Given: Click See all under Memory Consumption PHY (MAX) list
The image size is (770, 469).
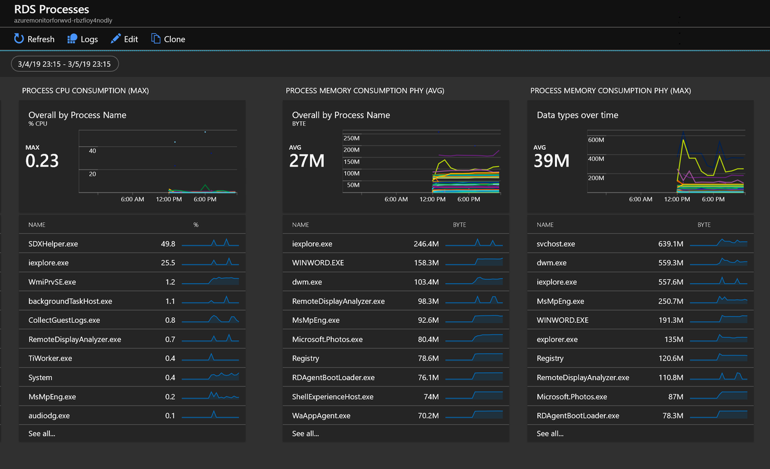Looking at the screenshot, I should 550,434.
